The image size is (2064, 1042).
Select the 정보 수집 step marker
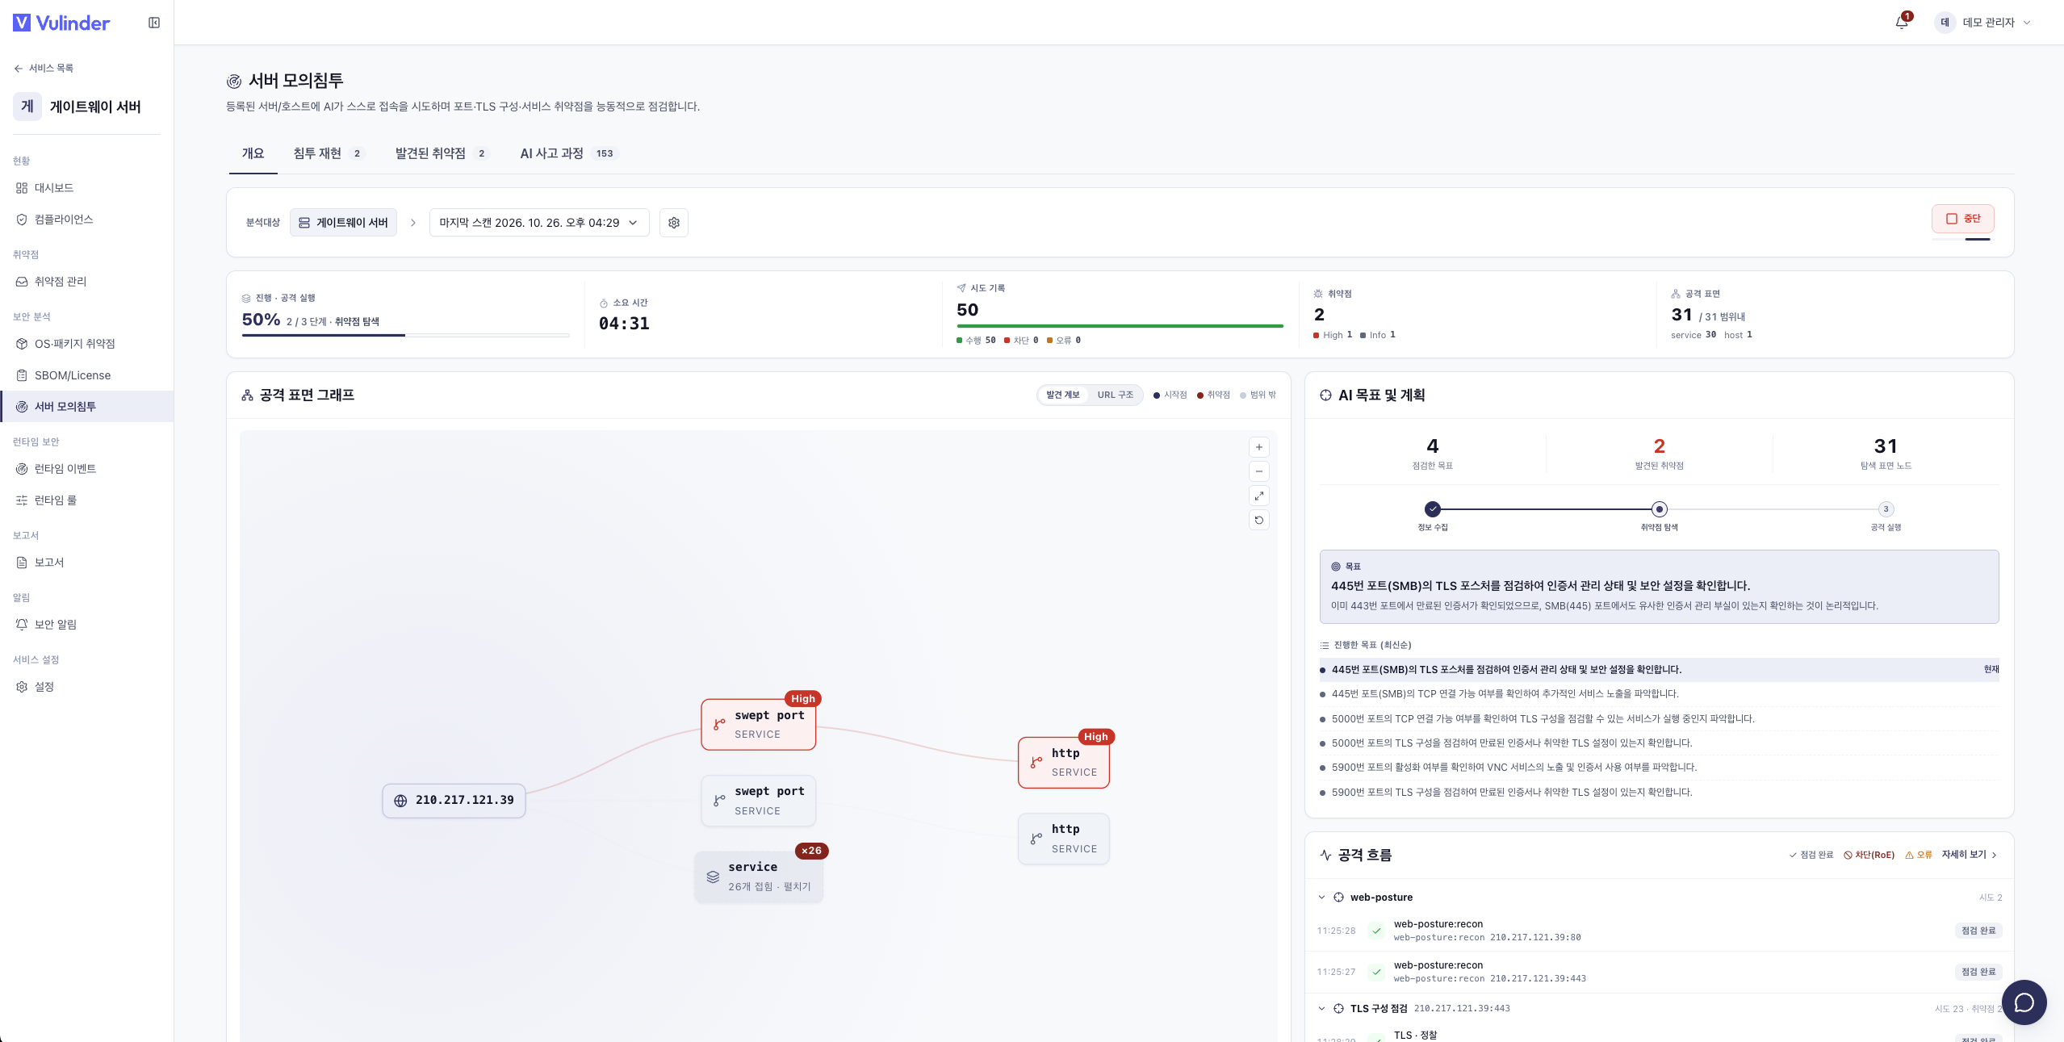[1433, 509]
